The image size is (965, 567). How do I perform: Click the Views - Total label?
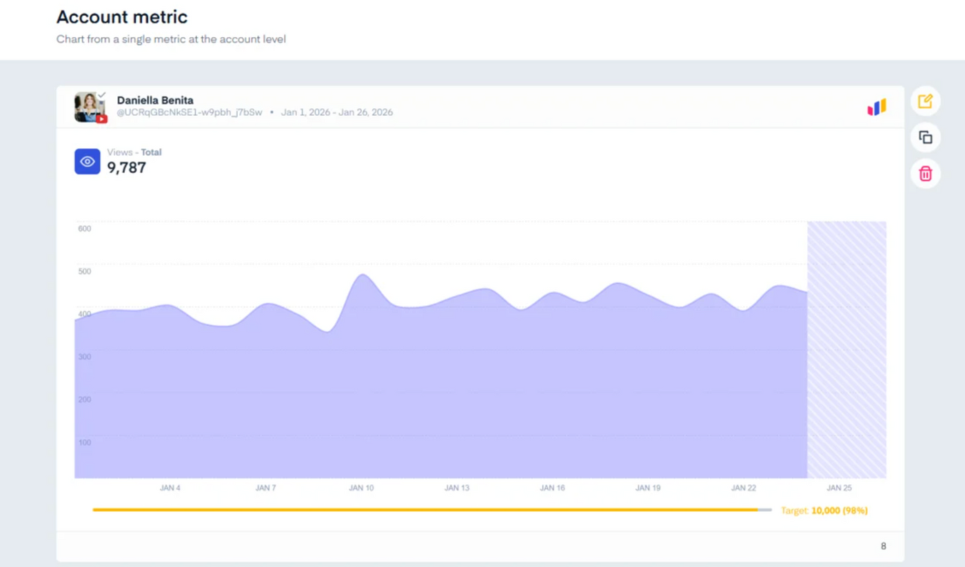[134, 152]
